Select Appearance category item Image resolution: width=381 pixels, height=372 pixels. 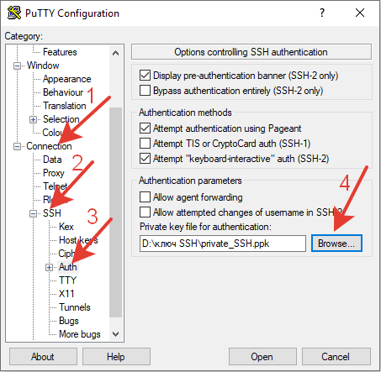[66, 79]
